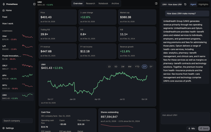Open the Notebook tab
The width and height of the screenshot is (211, 132).
[103, 3]
